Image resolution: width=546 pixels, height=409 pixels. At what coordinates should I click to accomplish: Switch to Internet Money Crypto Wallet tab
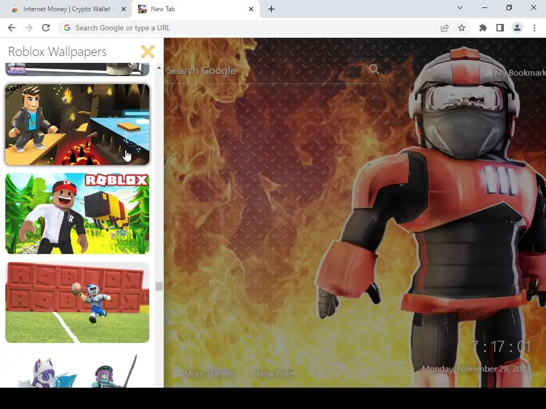67,10
